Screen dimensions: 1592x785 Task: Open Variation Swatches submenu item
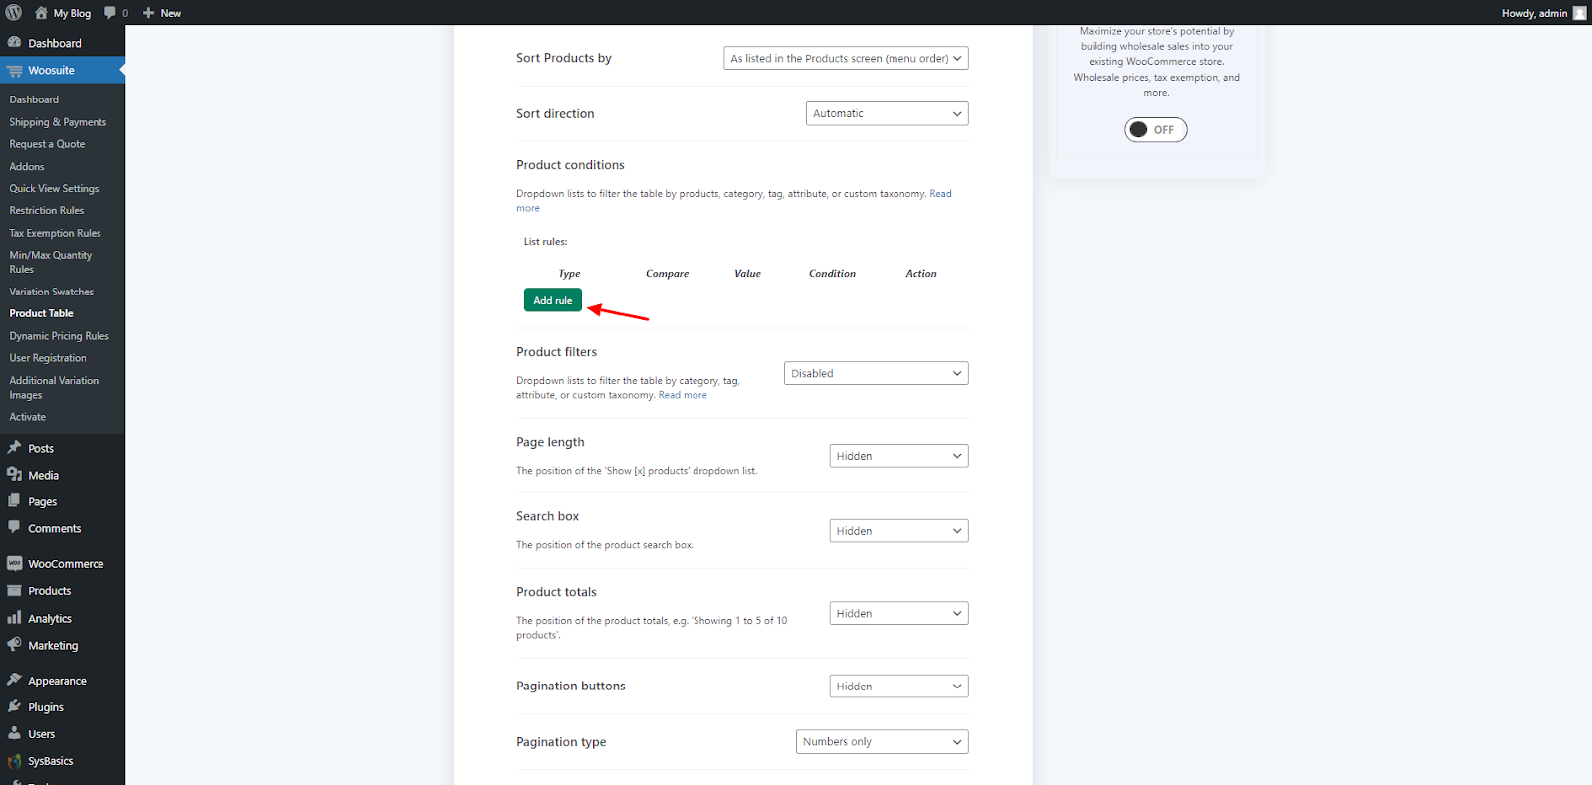click(x=52, y=292)
